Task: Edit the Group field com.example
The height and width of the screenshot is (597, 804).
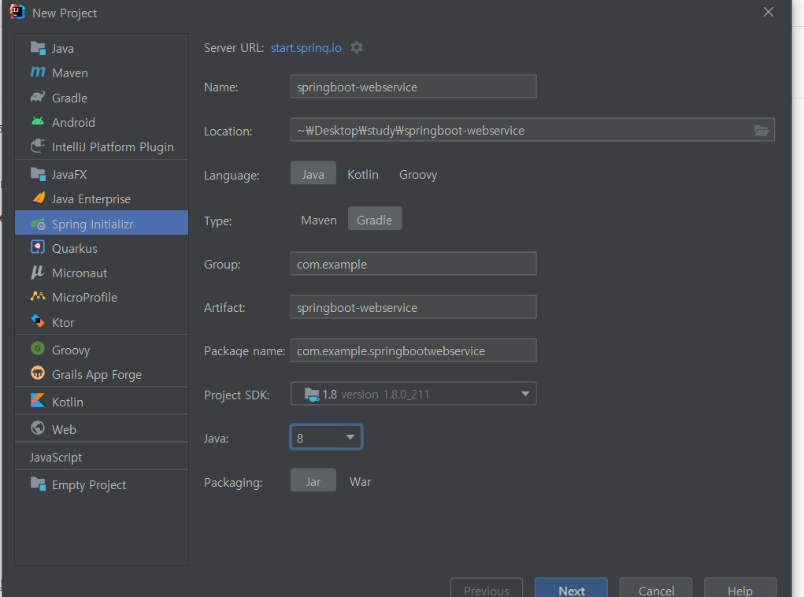Action: [413, 264]
